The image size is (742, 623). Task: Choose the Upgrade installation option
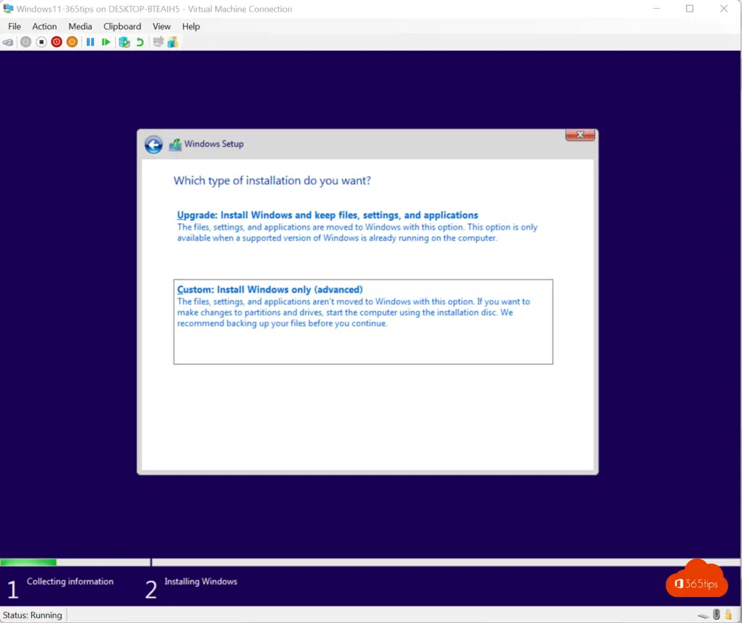[x=328, y=215]
